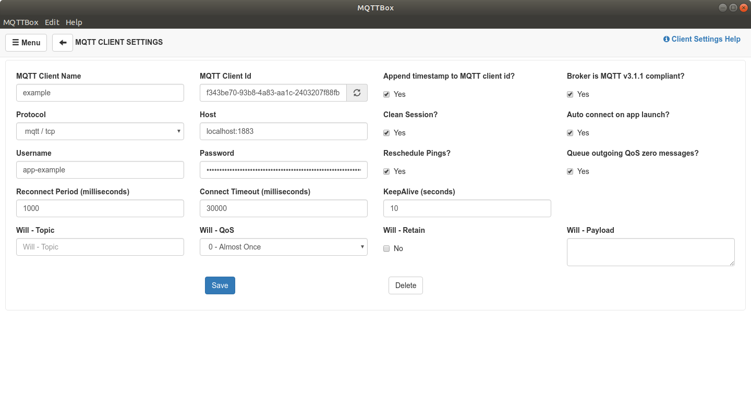Open the Will - QoS dropdown
Image resolution: width=751 pixels, height=411 pixels.
283,247
